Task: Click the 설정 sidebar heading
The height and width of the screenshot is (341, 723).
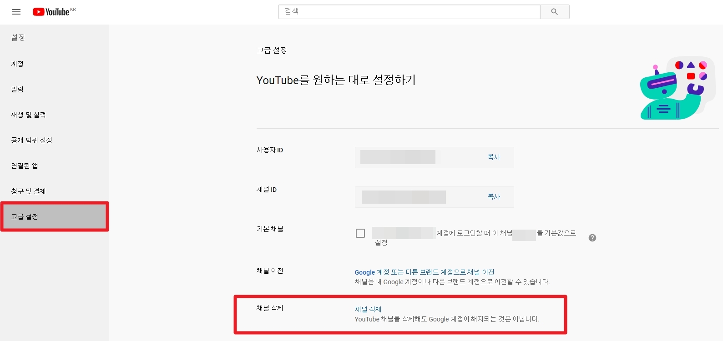Action: tap(18, 38)
